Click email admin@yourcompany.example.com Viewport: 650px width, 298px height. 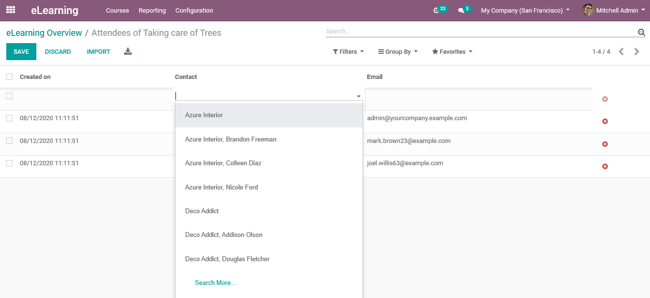(x=417, y=118)
